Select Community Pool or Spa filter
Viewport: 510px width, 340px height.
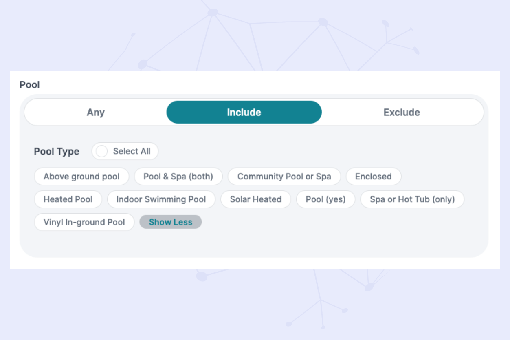pos(284,177)
